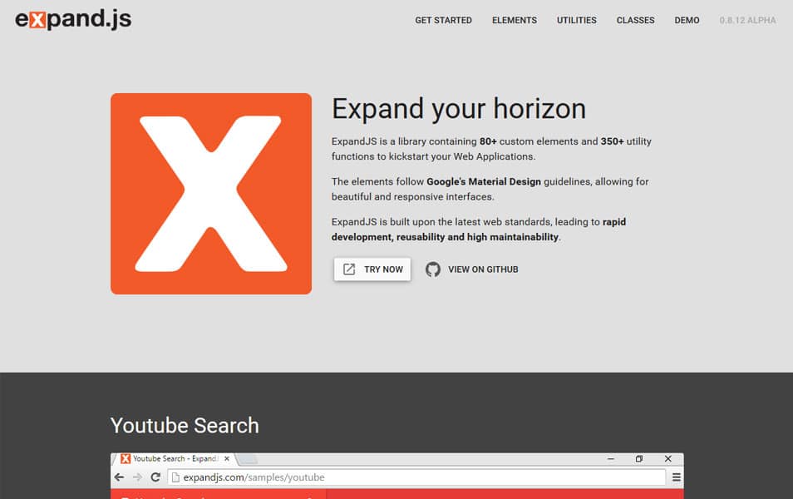The width and height of the screenshot is (793, 499).
Task: Open the View on GitHub link
Action: [x=472, y=269]
